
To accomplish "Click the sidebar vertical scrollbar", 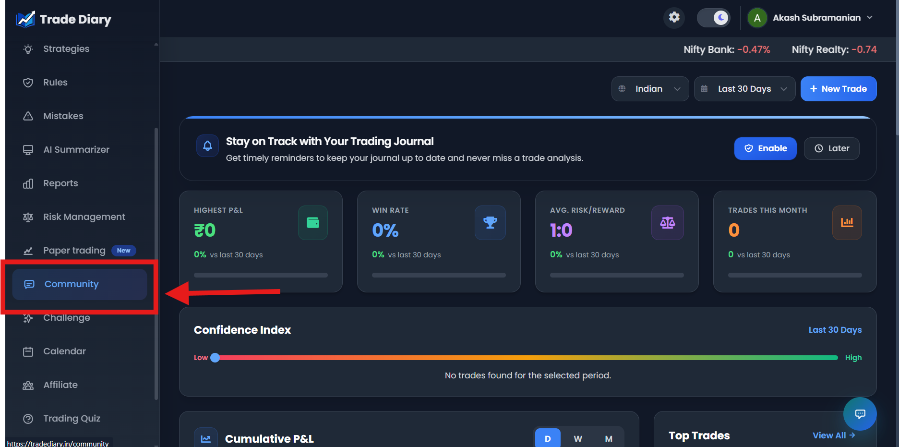I will (x=156, y=264).
